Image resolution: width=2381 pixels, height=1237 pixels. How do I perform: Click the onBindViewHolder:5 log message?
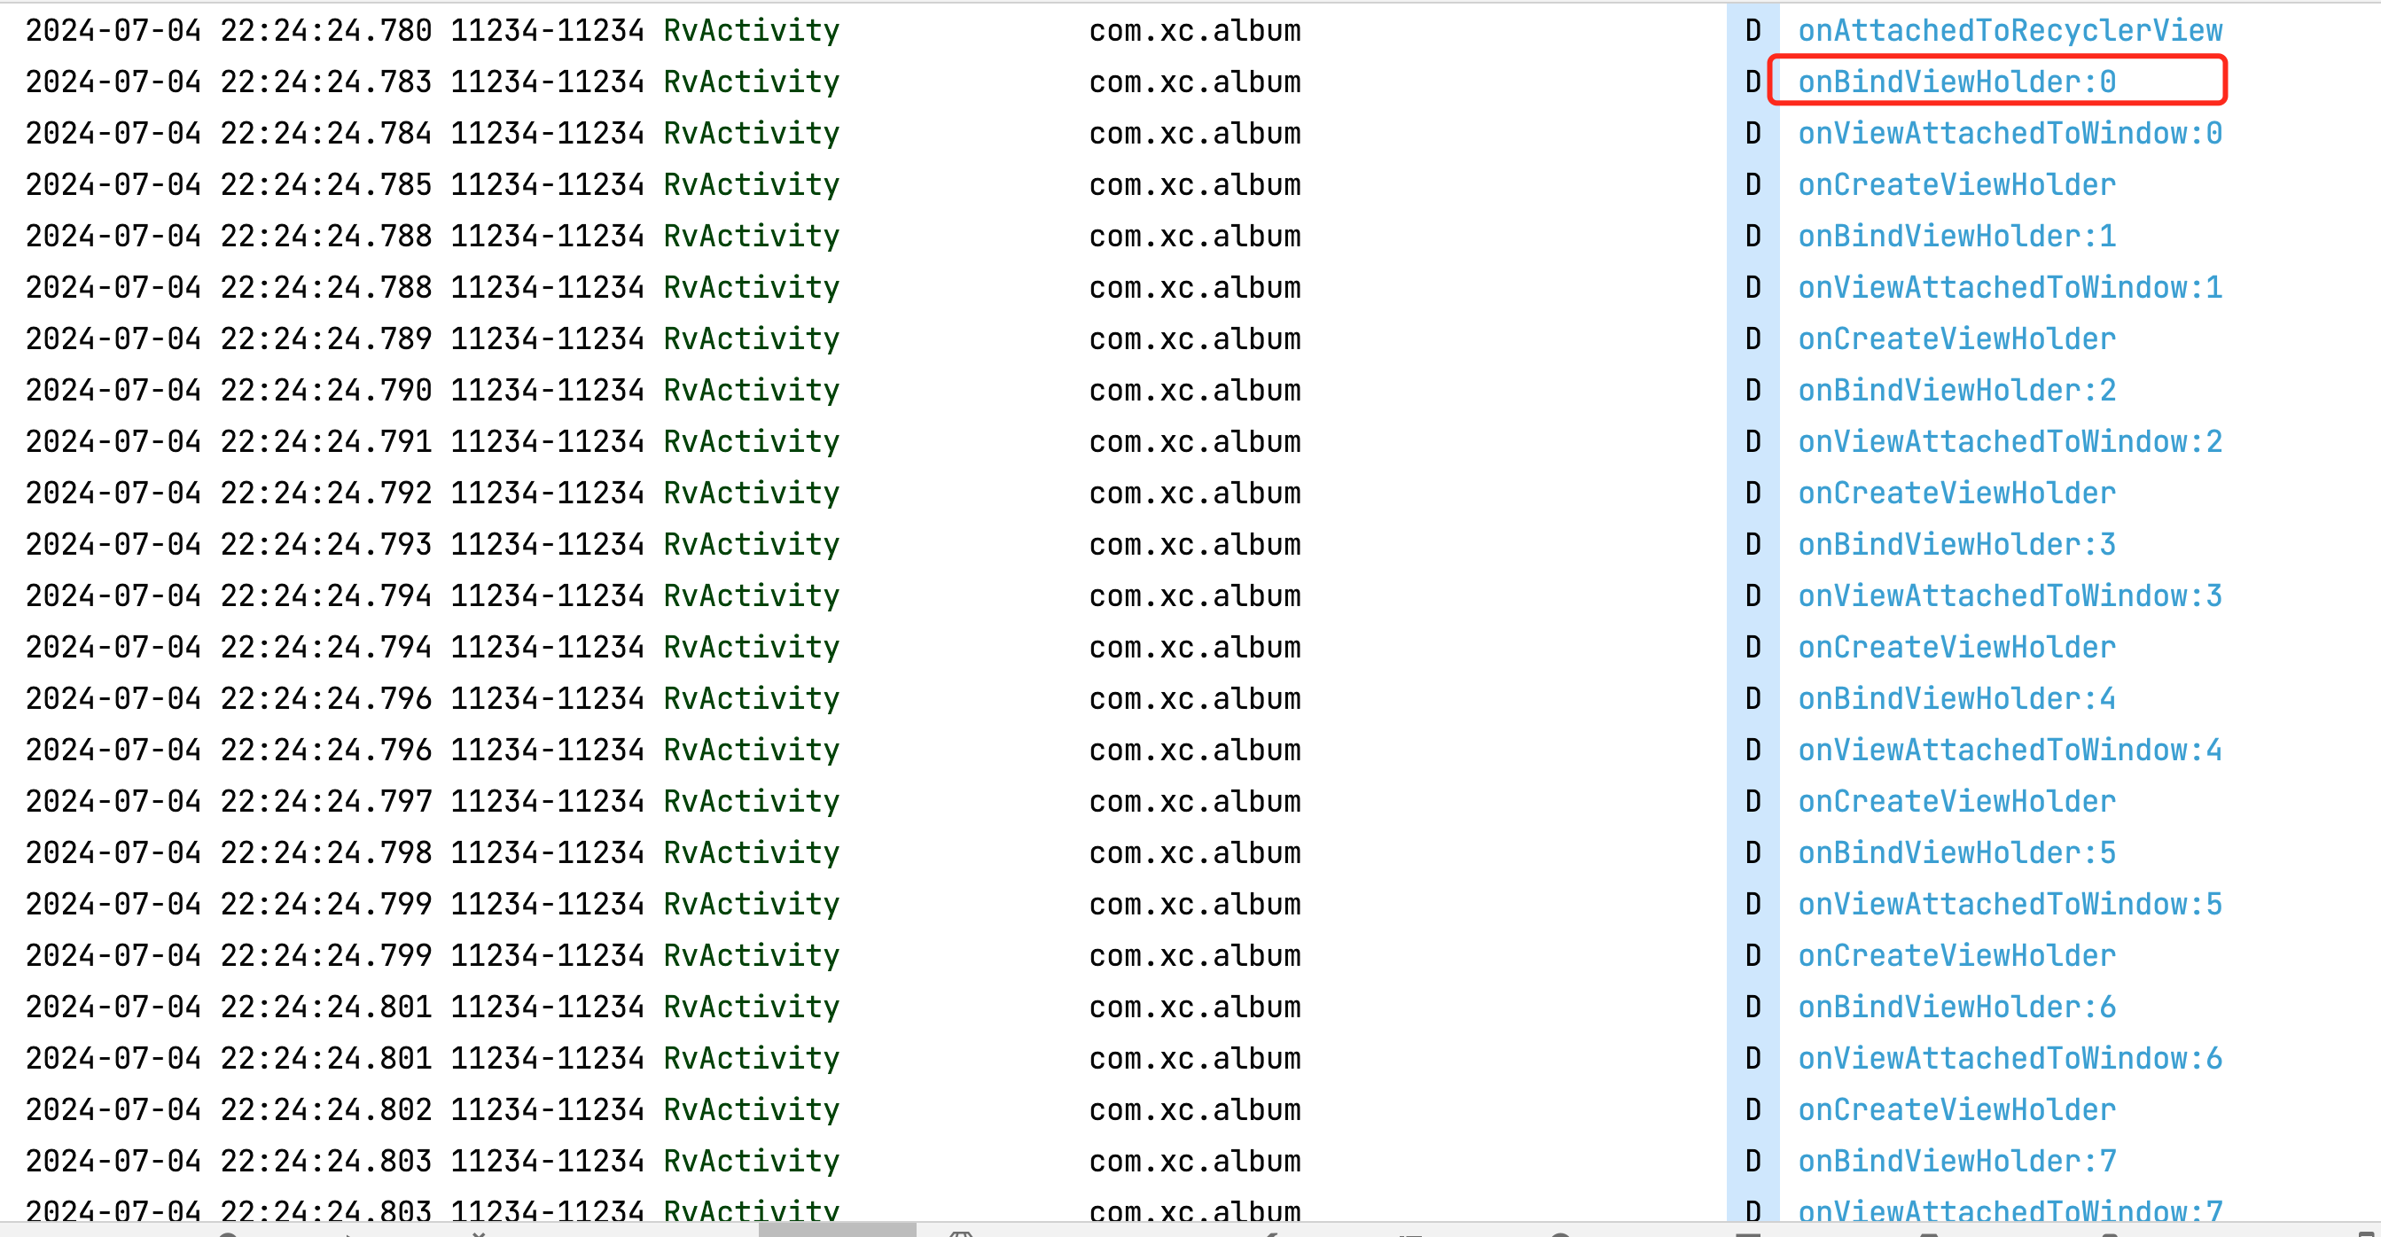[1956, 853]
